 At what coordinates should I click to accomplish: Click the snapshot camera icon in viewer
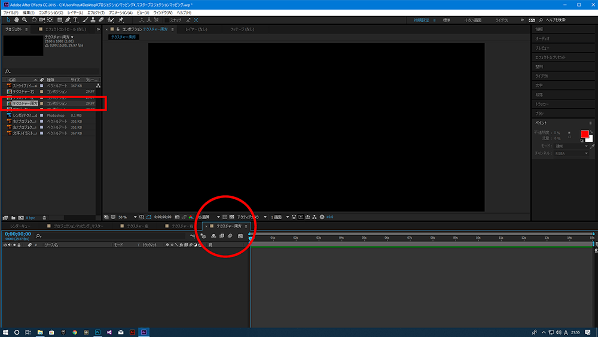click(177, 217)
